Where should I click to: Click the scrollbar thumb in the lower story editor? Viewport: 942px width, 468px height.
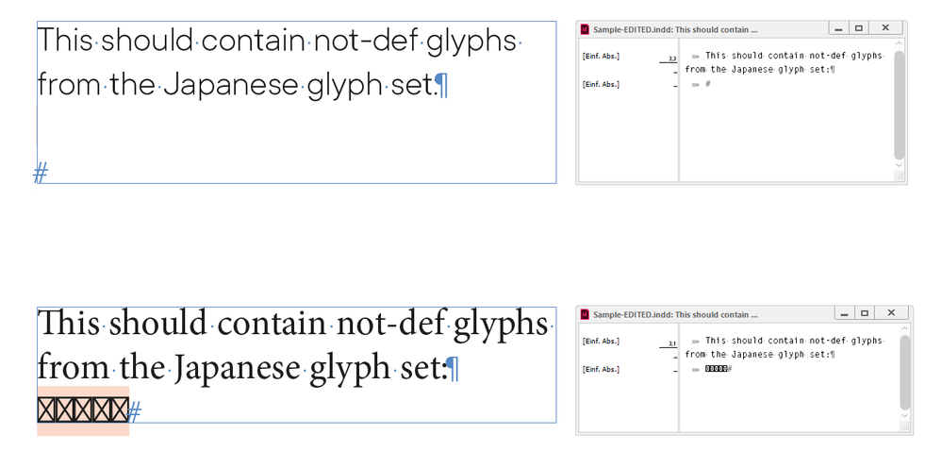coord(904,372)
